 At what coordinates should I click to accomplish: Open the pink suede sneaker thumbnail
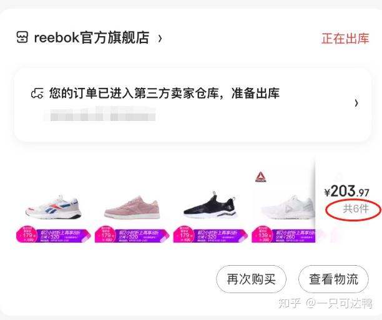pos(132,207)
